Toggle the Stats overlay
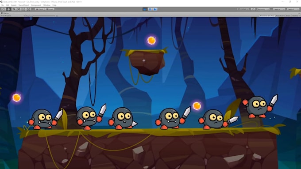 [288, 16]
